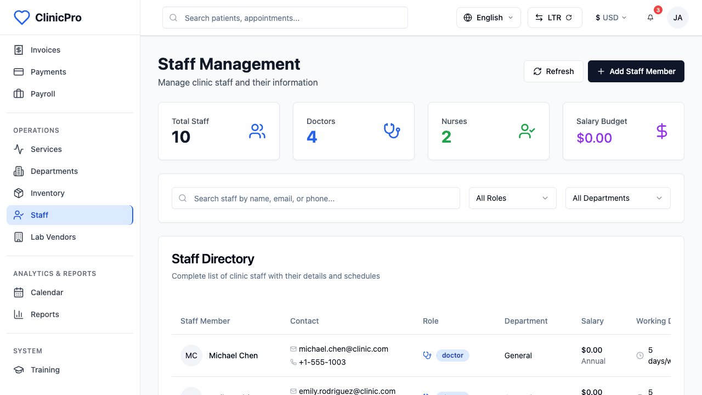Click the Reports bar chart icon
This screenshot has width=702, height=395.
[19, 314]
